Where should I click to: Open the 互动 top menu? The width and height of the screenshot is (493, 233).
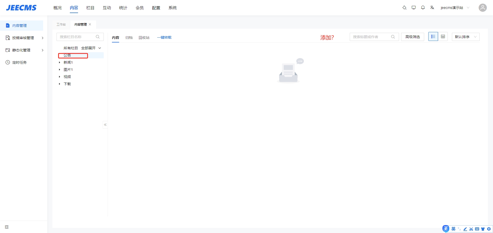107,8
